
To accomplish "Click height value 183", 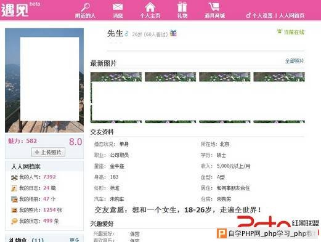I will (x=114, y=177).
